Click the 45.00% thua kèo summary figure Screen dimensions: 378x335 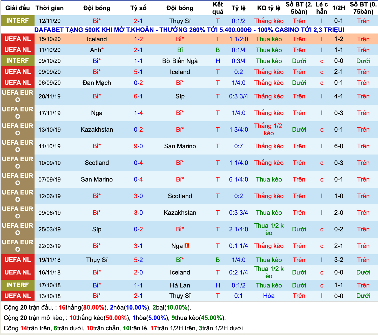click(212, 318)
